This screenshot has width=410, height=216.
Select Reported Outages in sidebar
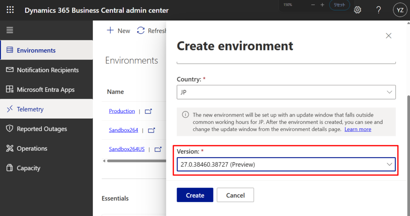(42, 129)
